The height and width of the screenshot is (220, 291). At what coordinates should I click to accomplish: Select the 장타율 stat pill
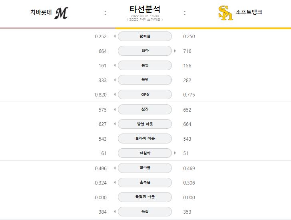pyautogui.click(x=145, y=168)
